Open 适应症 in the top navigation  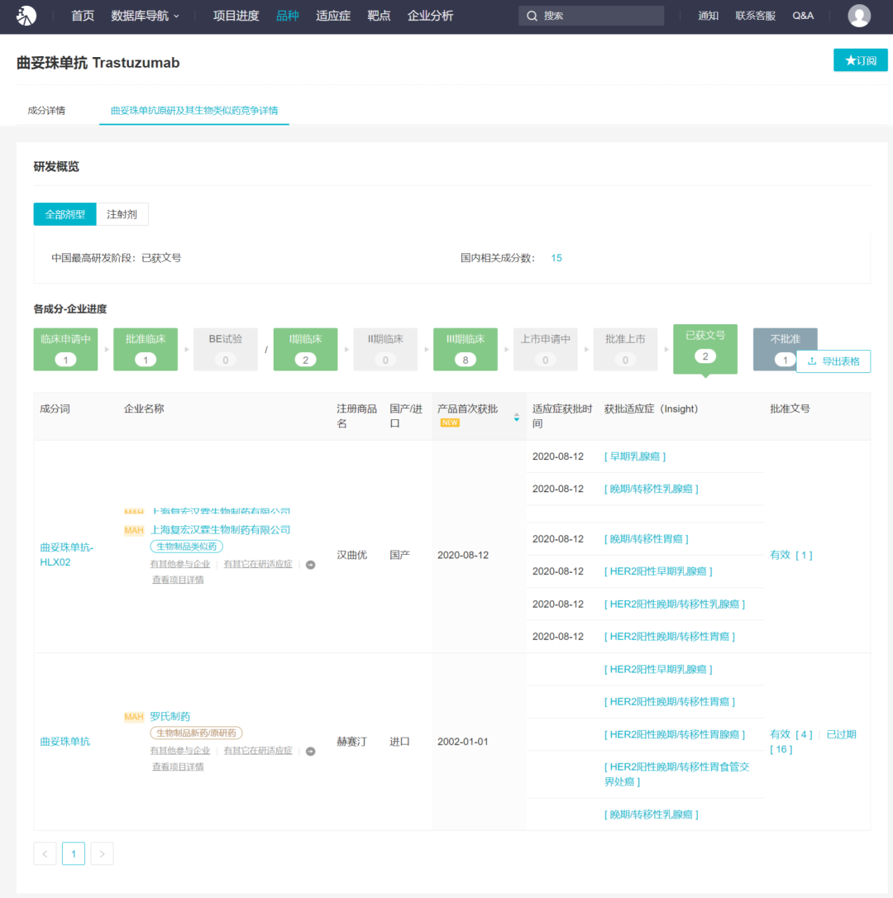click(x=332, y=16)
